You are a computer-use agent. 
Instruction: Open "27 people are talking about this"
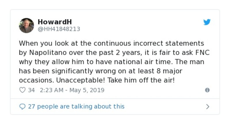pyautogui.click(x=76, y=106)
